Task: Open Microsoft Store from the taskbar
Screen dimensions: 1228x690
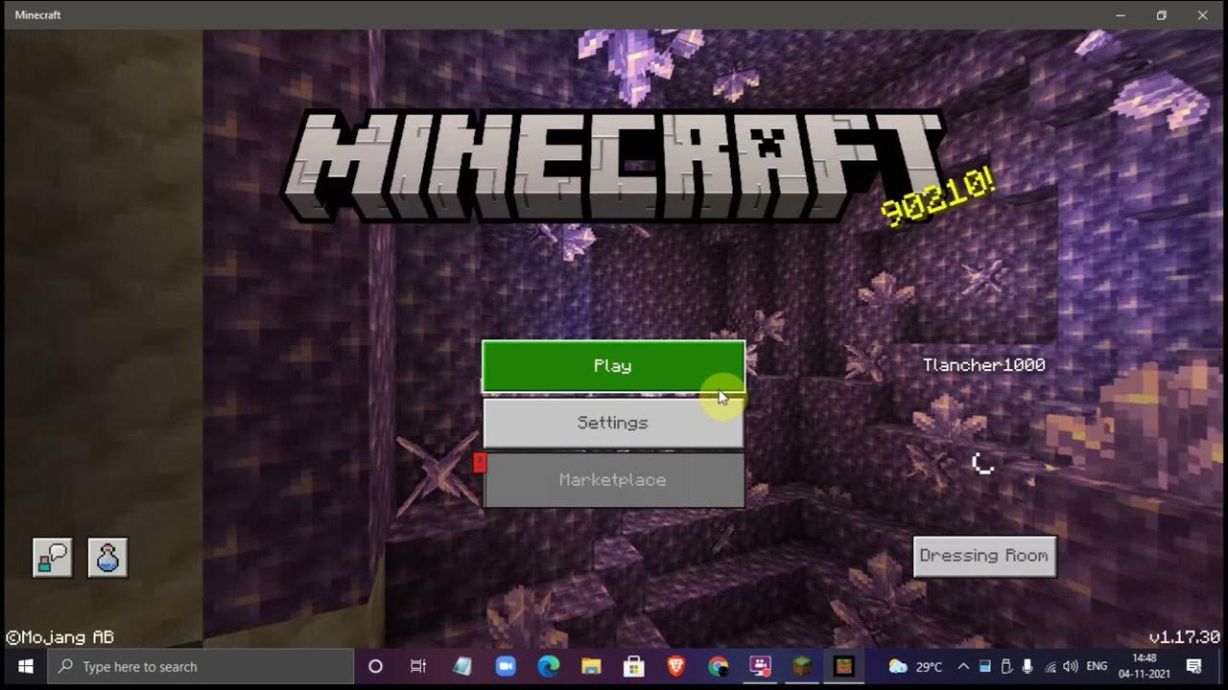Action: (x=633, y=666)
